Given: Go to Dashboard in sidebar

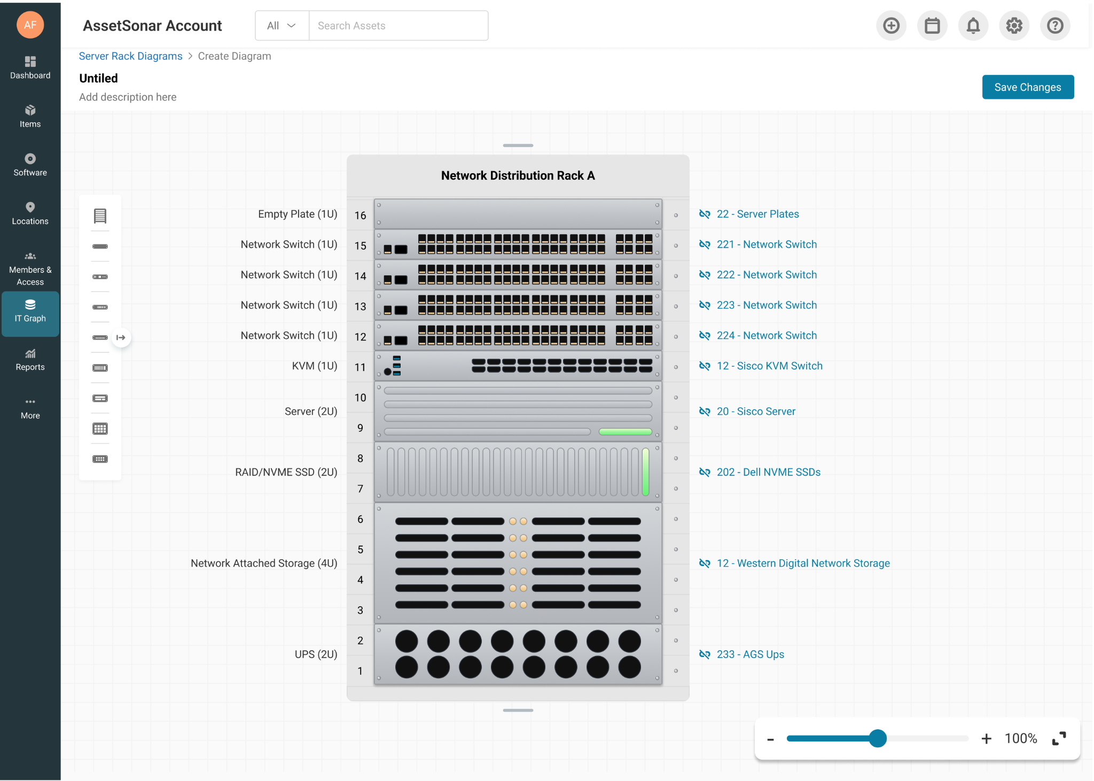Looking at the screenshot, I should pos(30,68).
